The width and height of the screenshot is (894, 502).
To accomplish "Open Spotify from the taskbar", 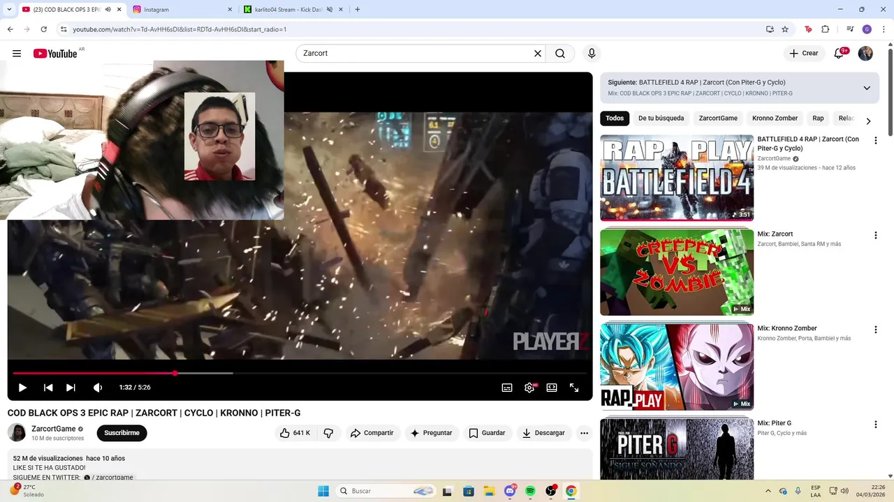I will [530, 491].
